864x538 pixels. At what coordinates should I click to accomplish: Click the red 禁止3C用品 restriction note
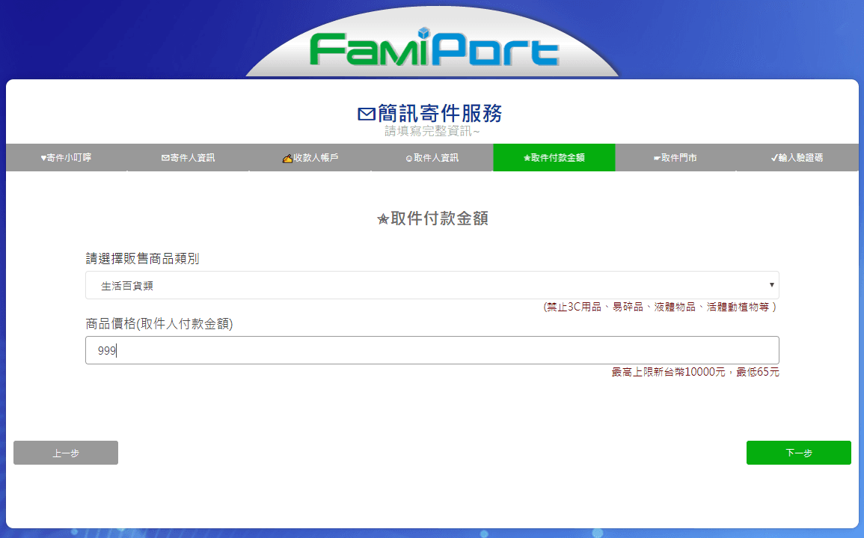tap(660, 307)
